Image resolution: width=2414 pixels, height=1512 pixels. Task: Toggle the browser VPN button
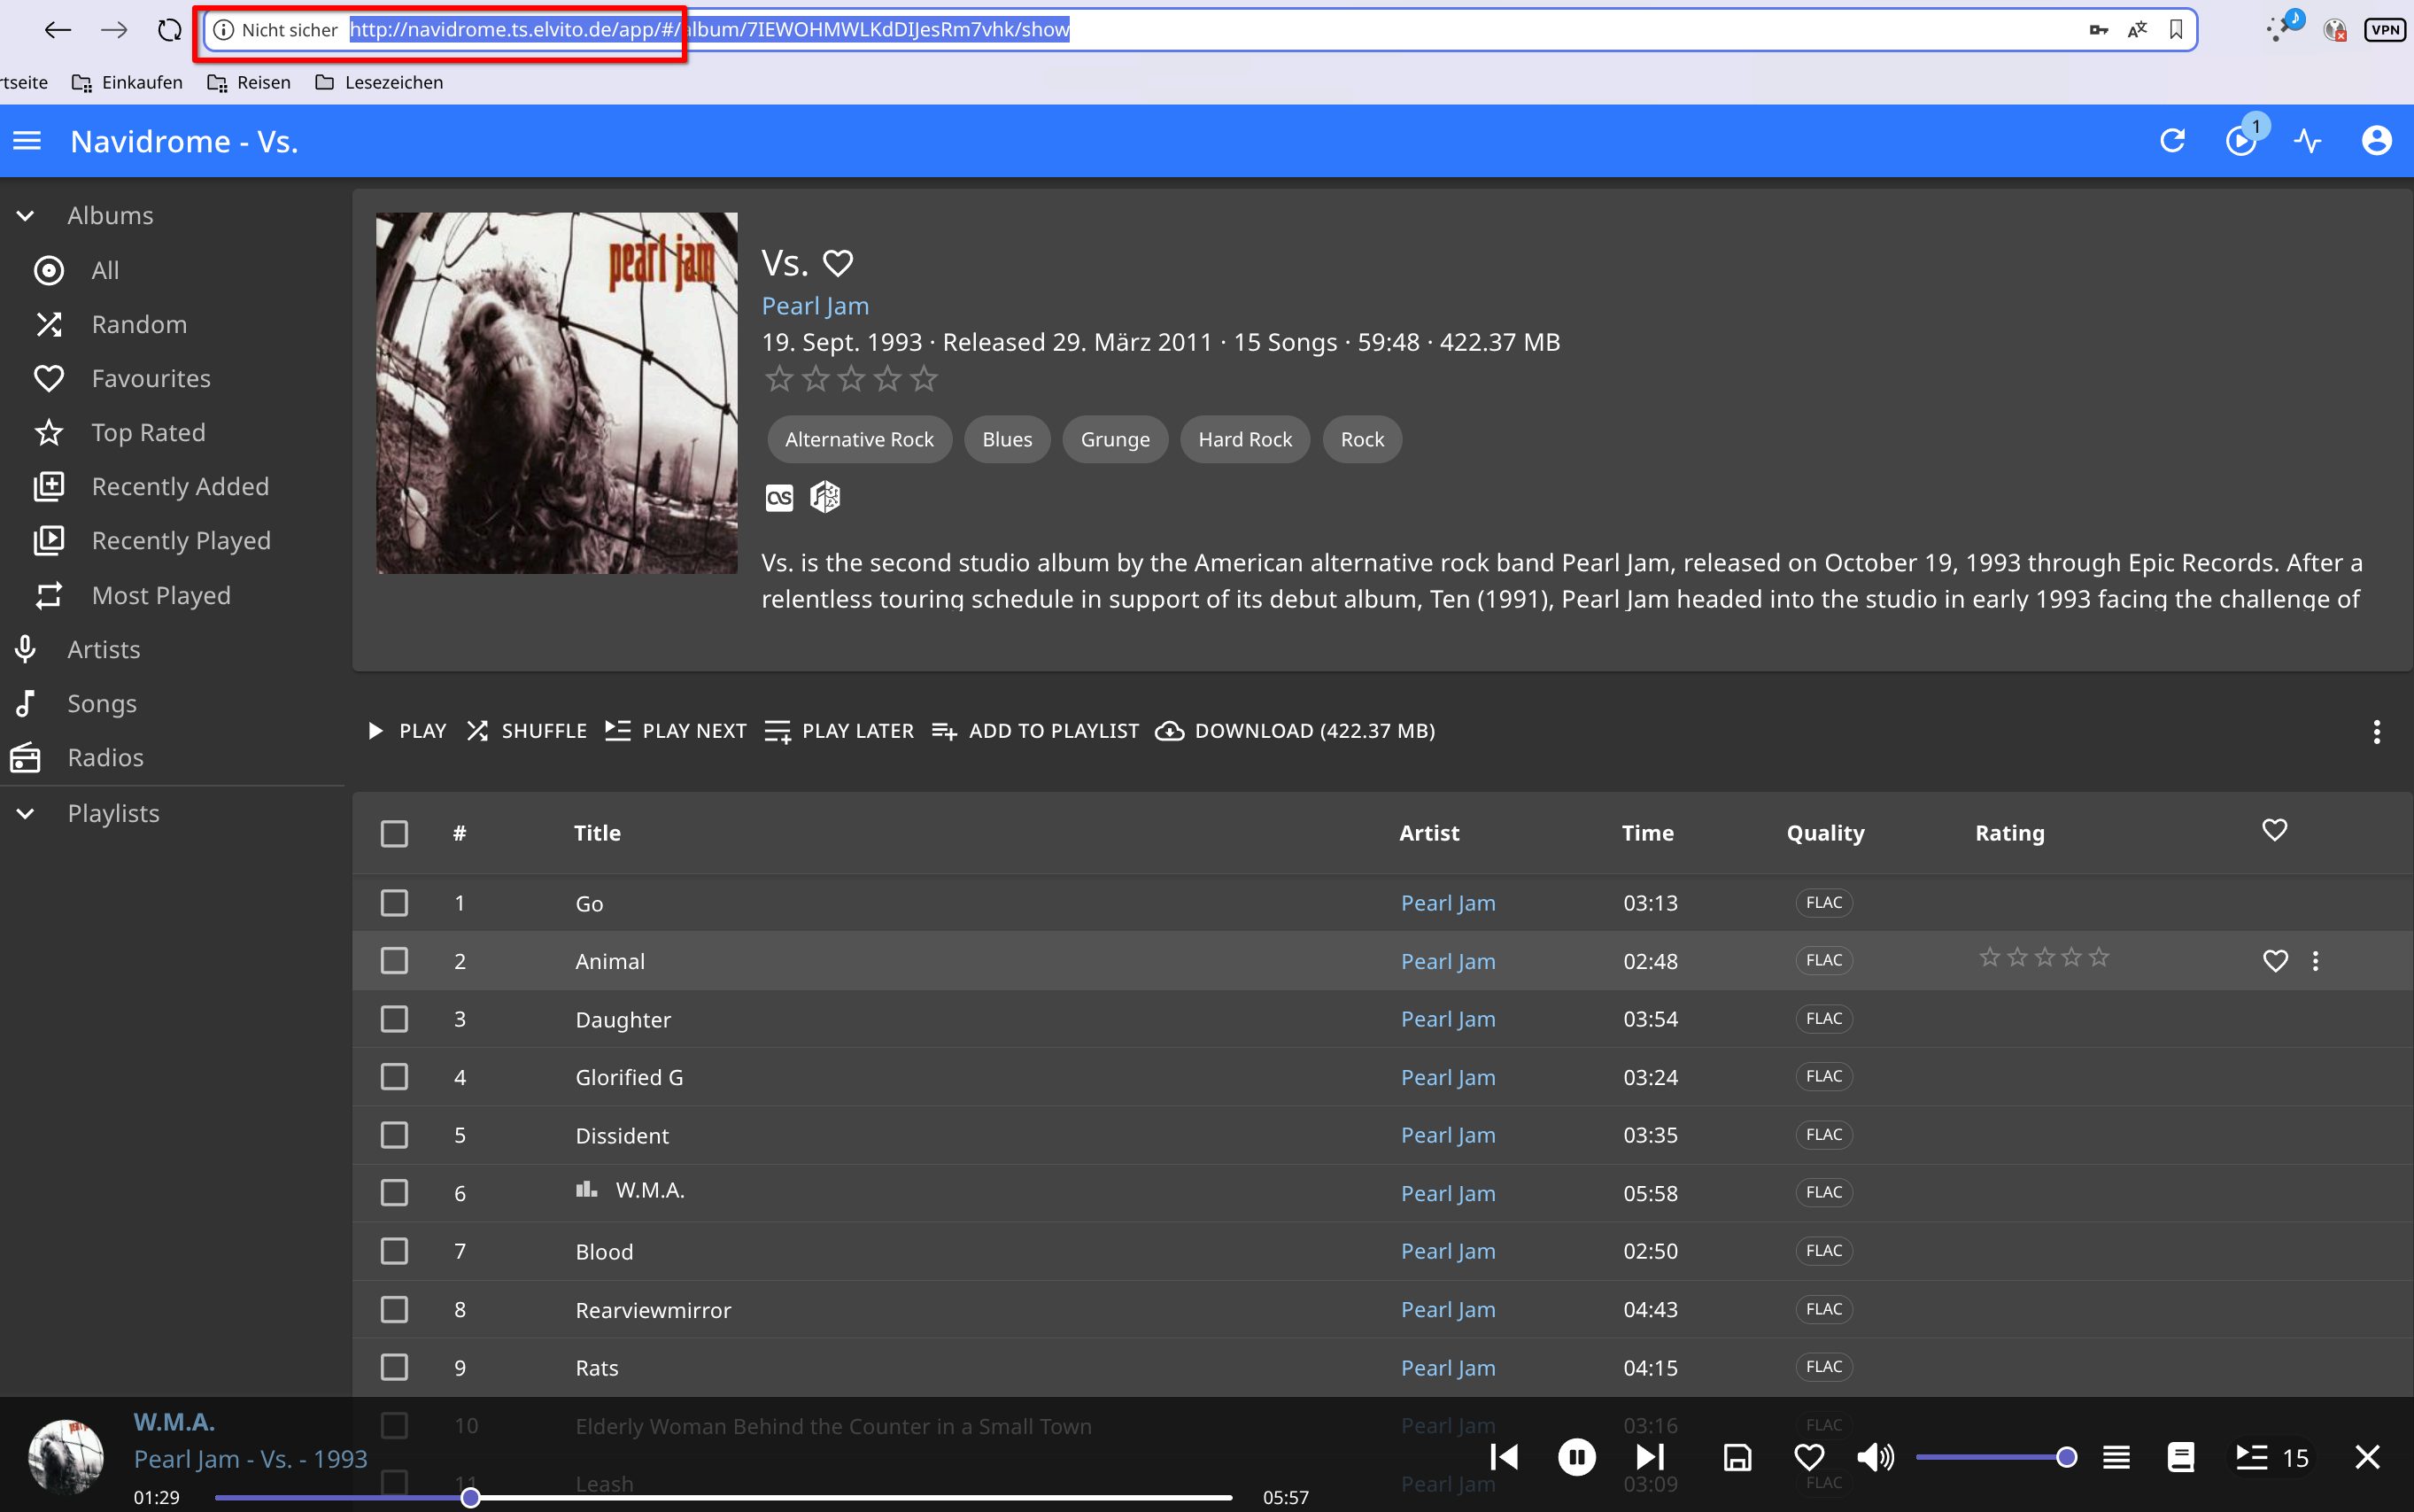(x=2385, y=30)
